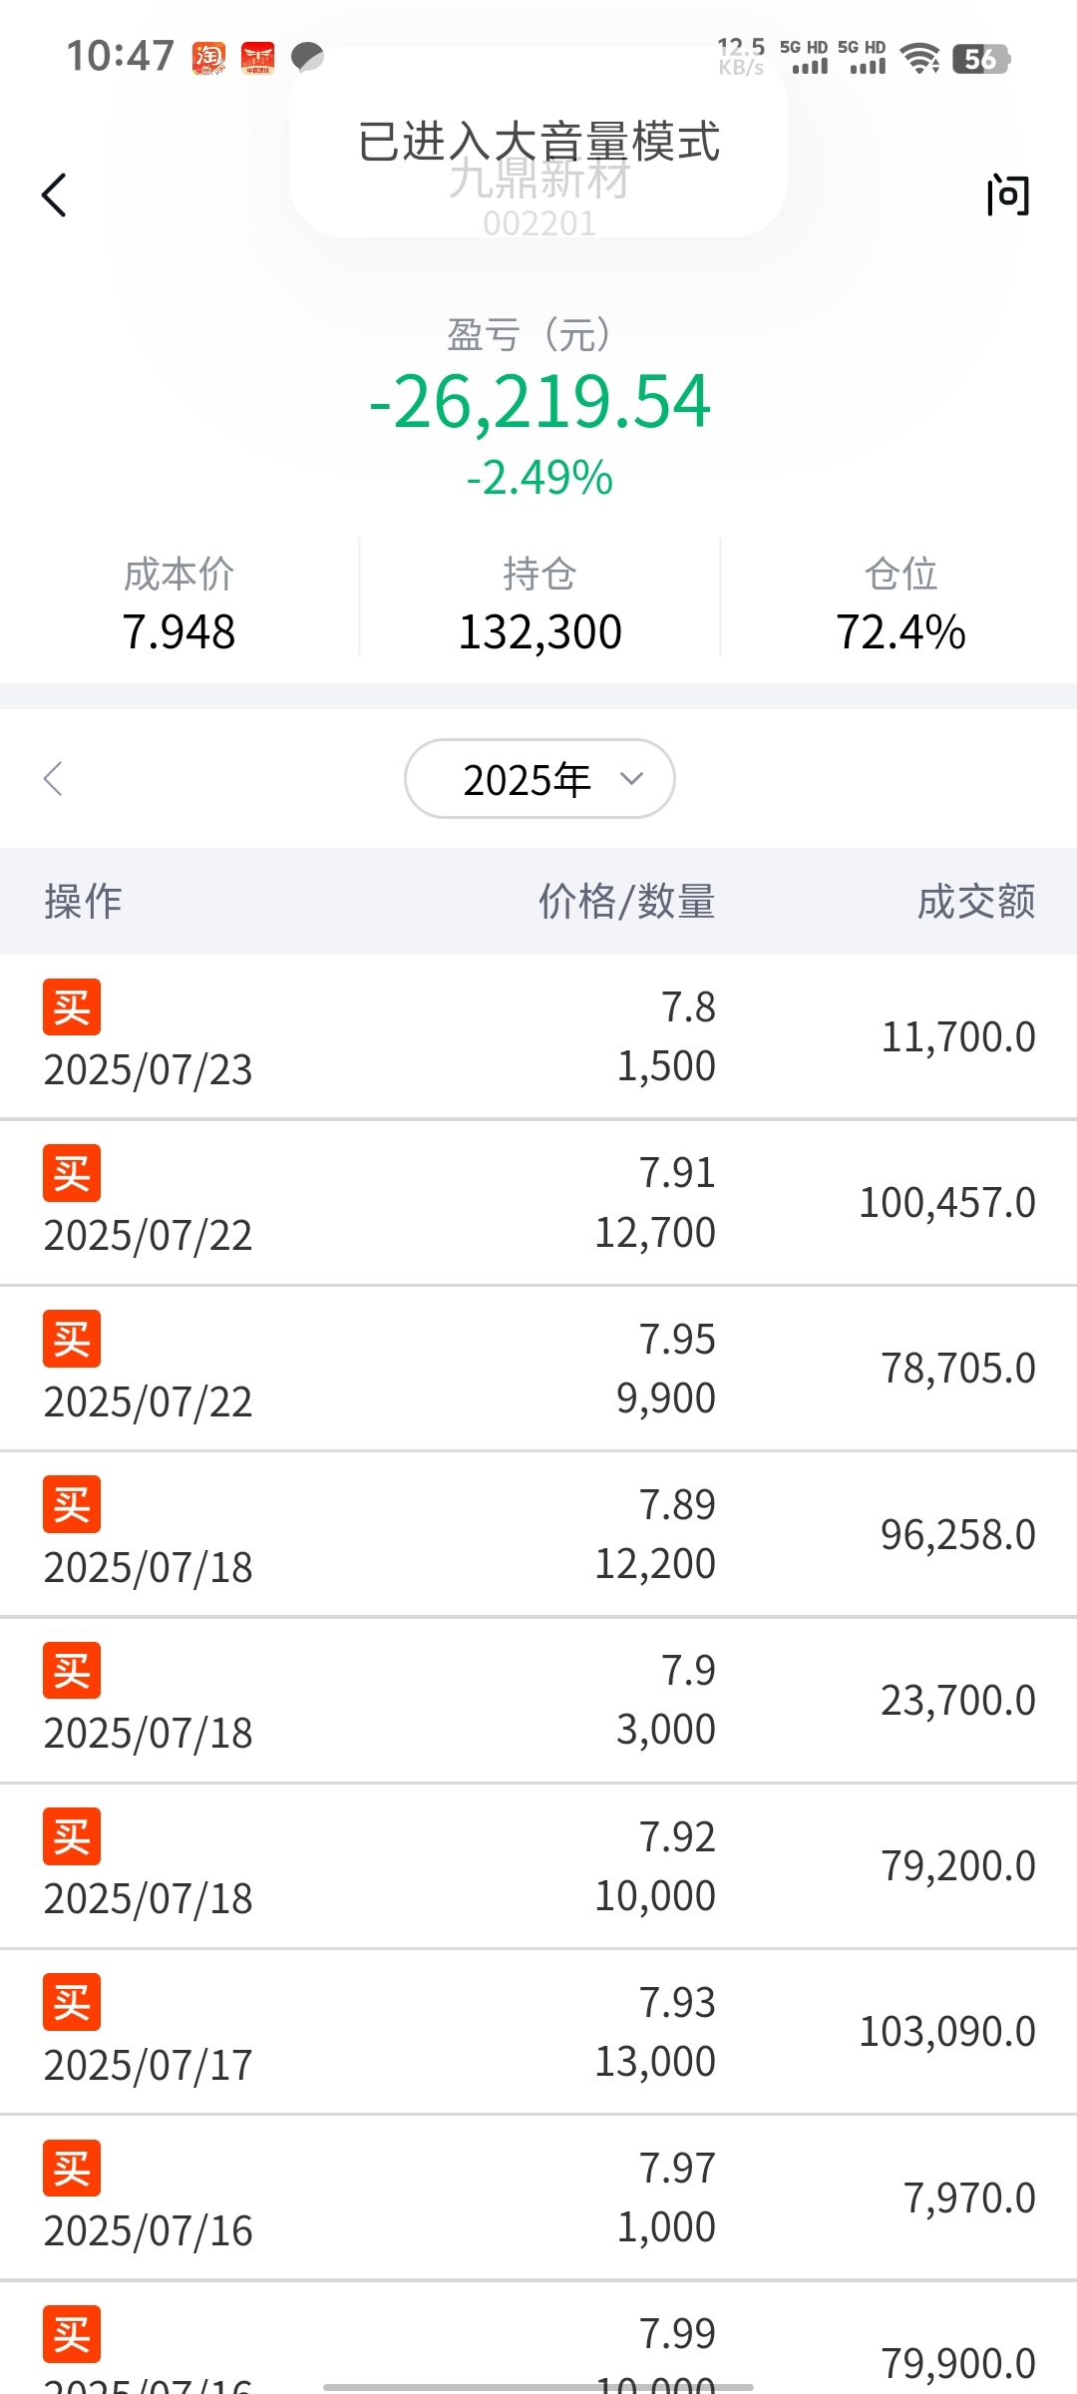Tap the 价格/数量 column header
Screen dimensions: 1077x2394
(627, 902)
